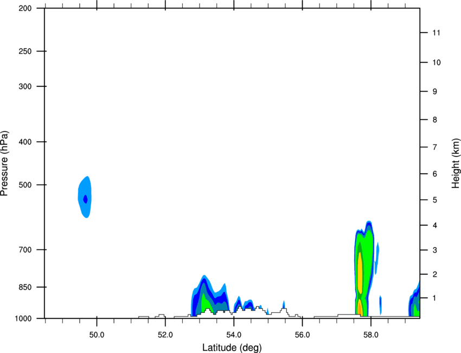Click the 11 km height label
Screen dimensions: 461x353
(436, 33)
